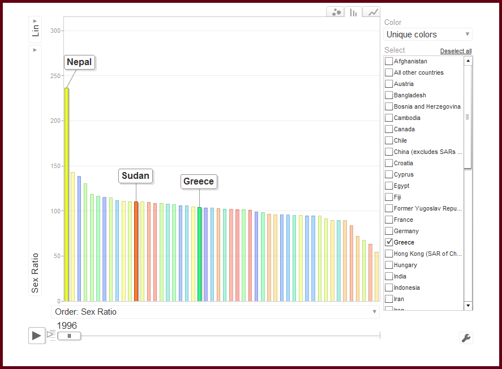
Task: Click the Nepal callout label
Action: tap(79, 62)
